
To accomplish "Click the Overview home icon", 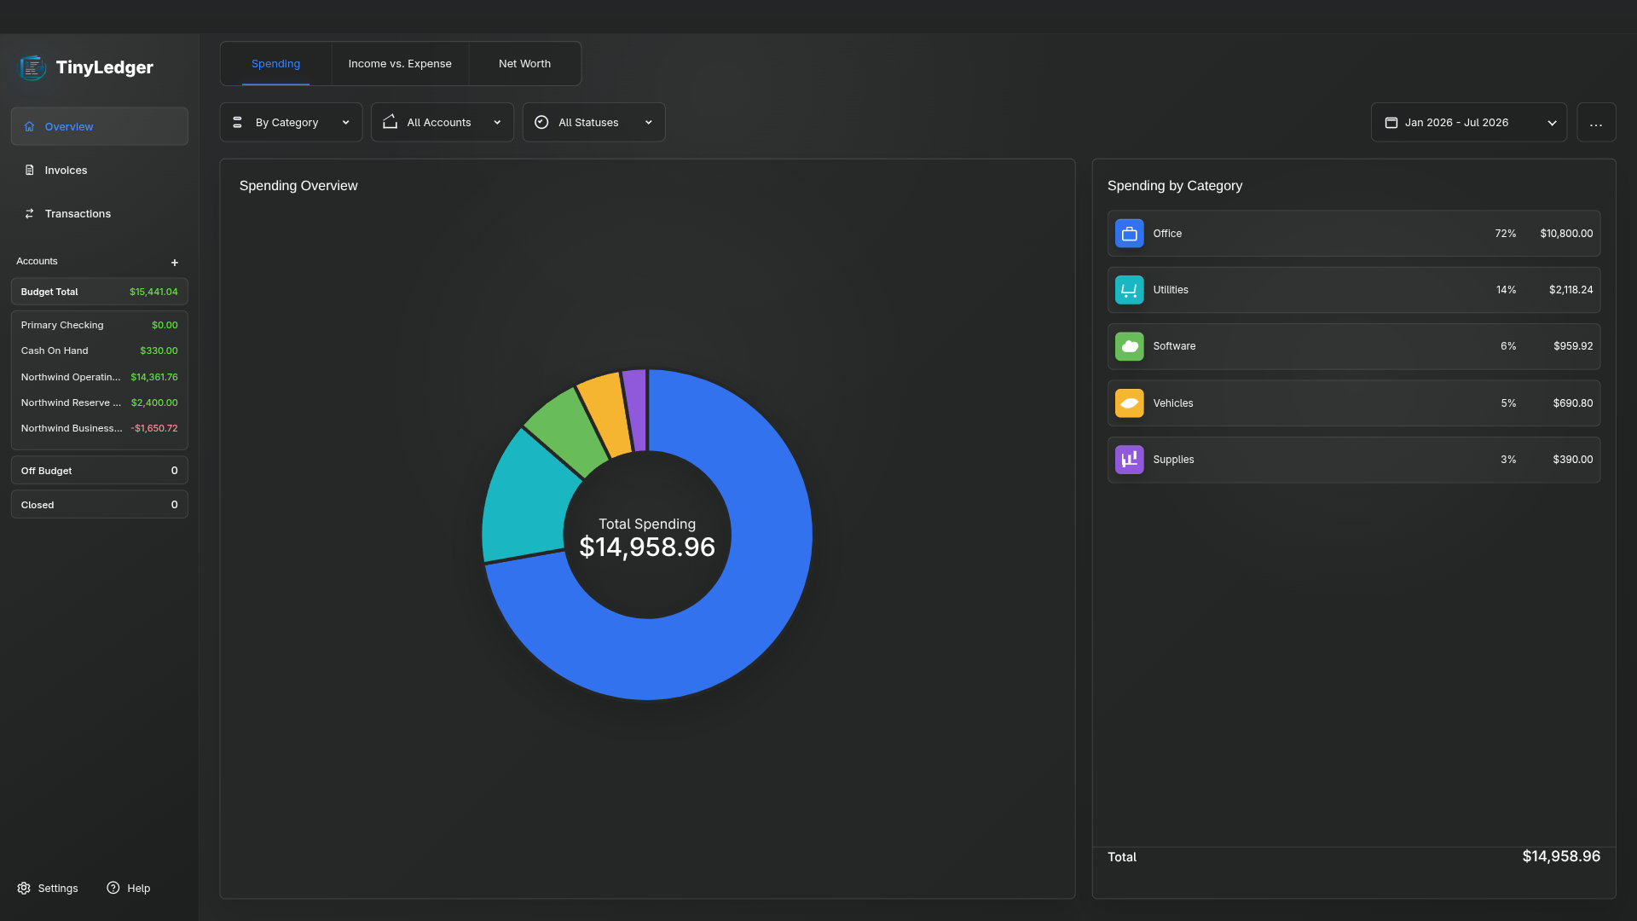I will (29, 126).
